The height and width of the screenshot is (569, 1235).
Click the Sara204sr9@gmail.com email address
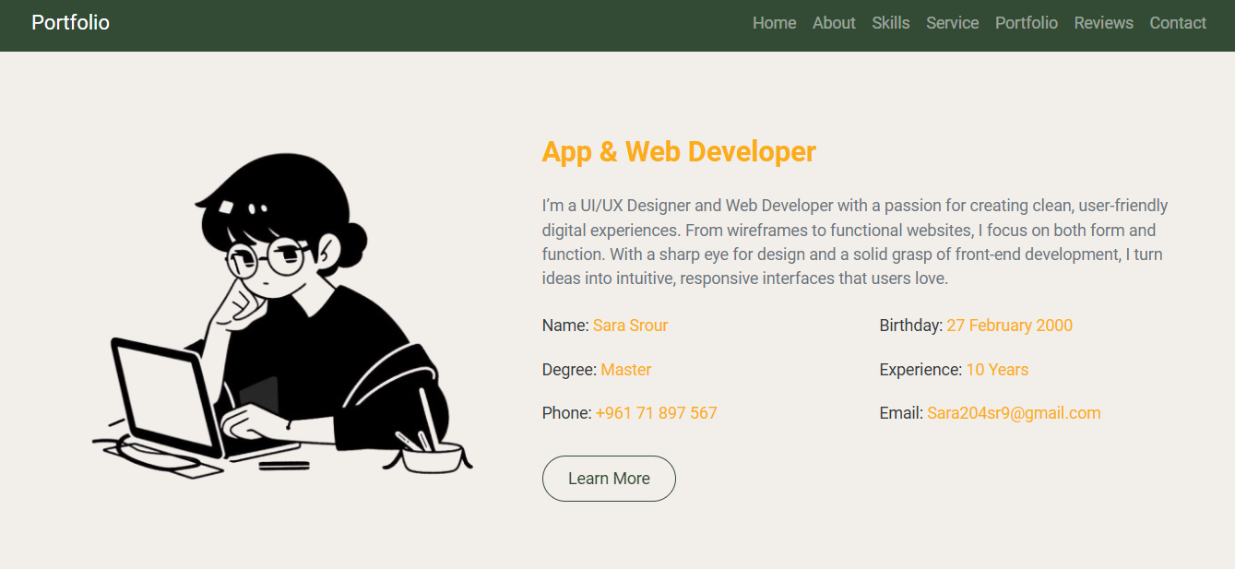1013,413
